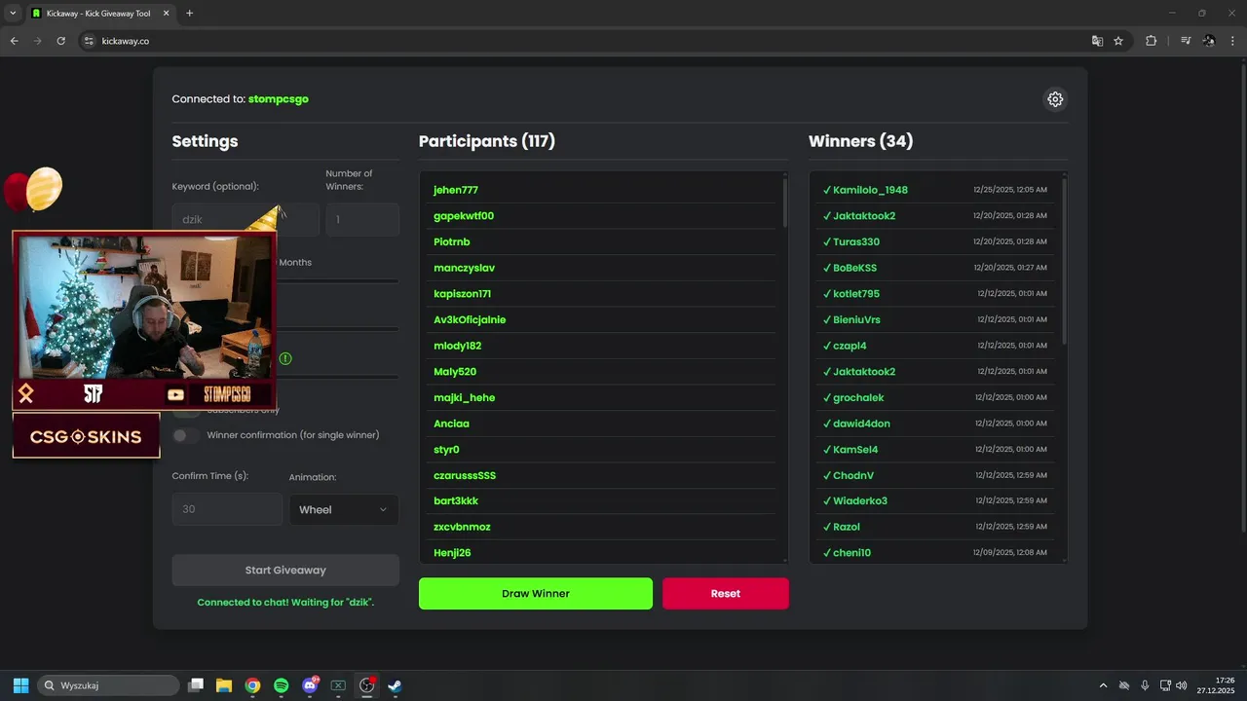View site information next to the URL
The image size is (1247, 701).
click(x=89, y=41)
